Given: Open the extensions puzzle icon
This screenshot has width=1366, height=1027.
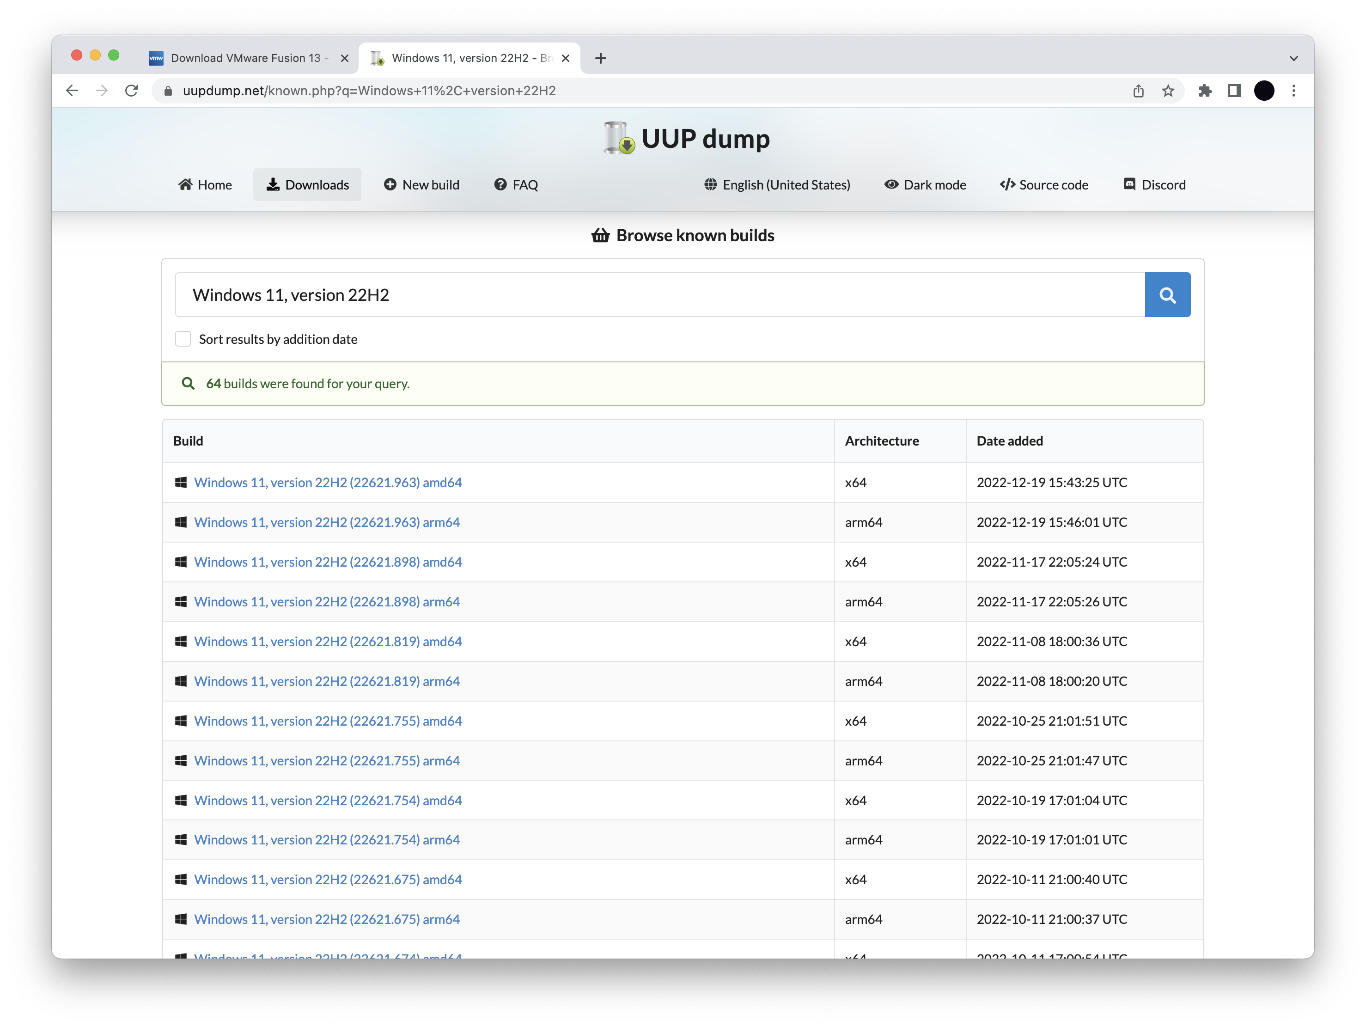Looking at the screenshot, I should point(1204,91).
